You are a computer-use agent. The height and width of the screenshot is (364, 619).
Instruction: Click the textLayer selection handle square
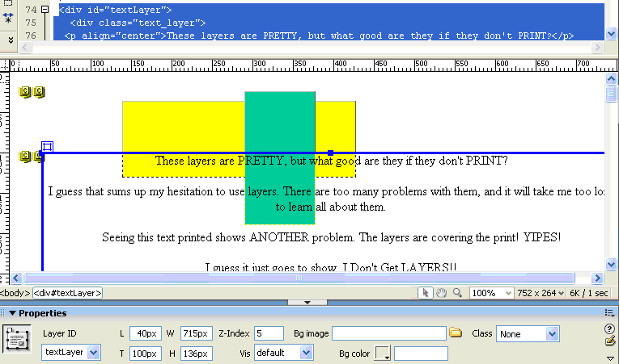(x=47, y=147)
